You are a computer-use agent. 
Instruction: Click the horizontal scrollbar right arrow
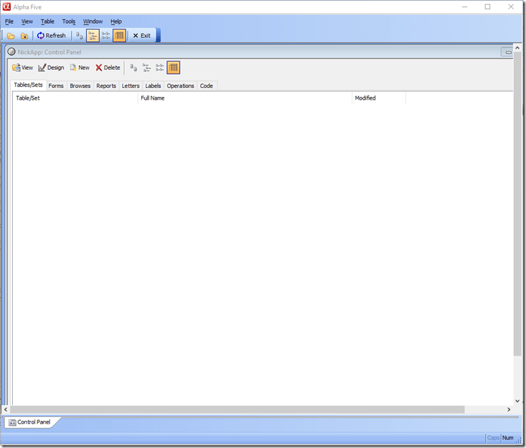click(509, 410)
